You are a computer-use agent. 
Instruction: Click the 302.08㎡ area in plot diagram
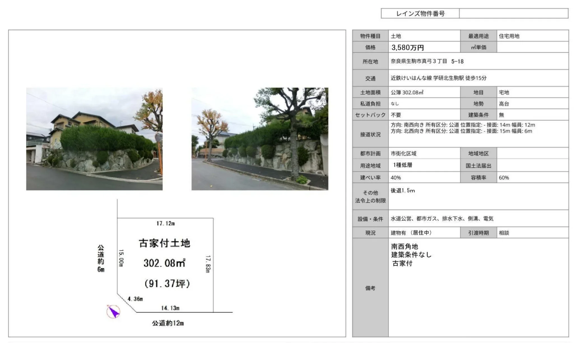pyautogui.click(x=164, y=263)
